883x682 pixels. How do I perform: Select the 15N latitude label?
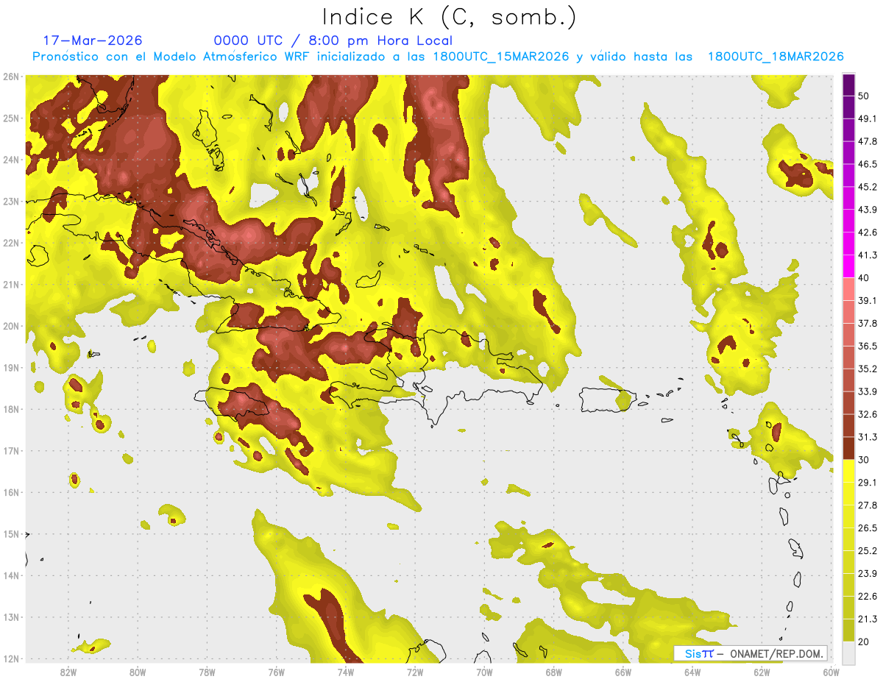click(11, 534)
